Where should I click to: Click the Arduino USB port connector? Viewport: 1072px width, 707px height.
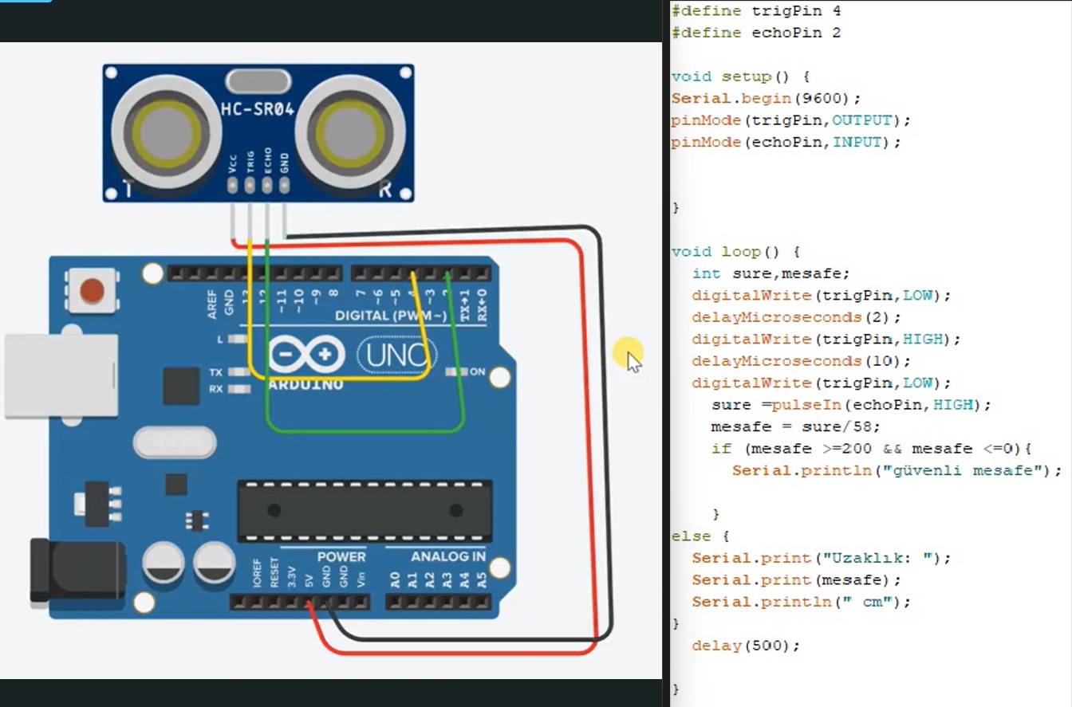click(x=60, y=375)
